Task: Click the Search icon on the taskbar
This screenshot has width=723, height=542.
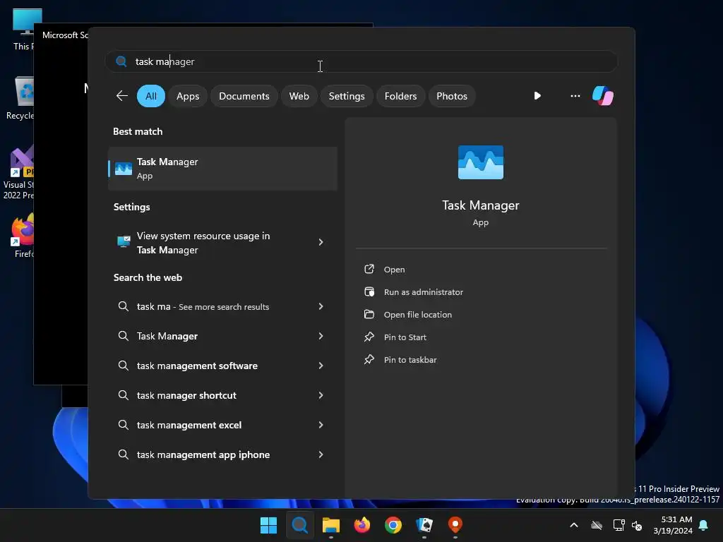Action: pyautogui.click(x=299, y=525)
